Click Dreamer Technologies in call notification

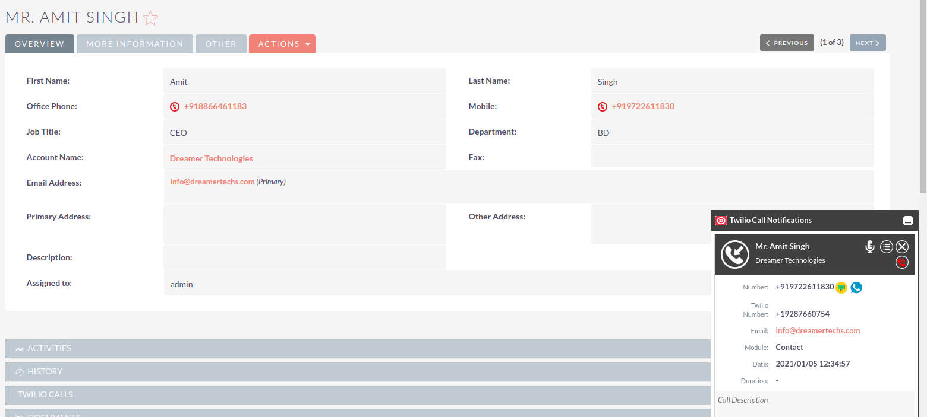pos(790,260)
